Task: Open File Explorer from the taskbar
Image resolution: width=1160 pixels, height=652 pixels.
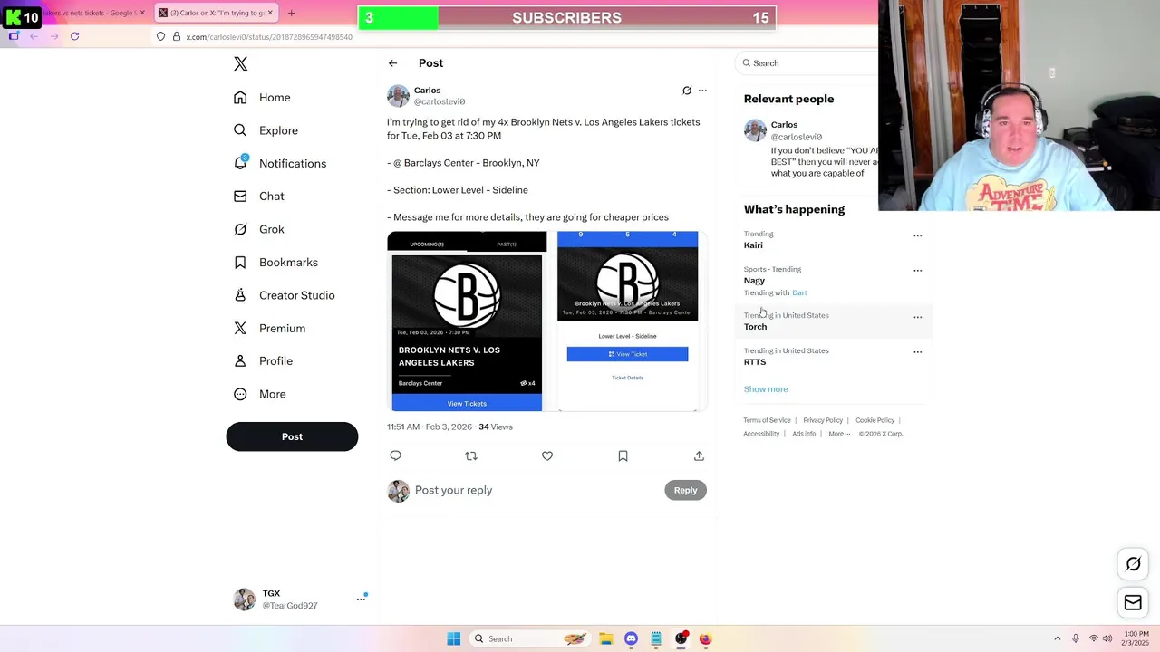Action: tap(605, 639)
